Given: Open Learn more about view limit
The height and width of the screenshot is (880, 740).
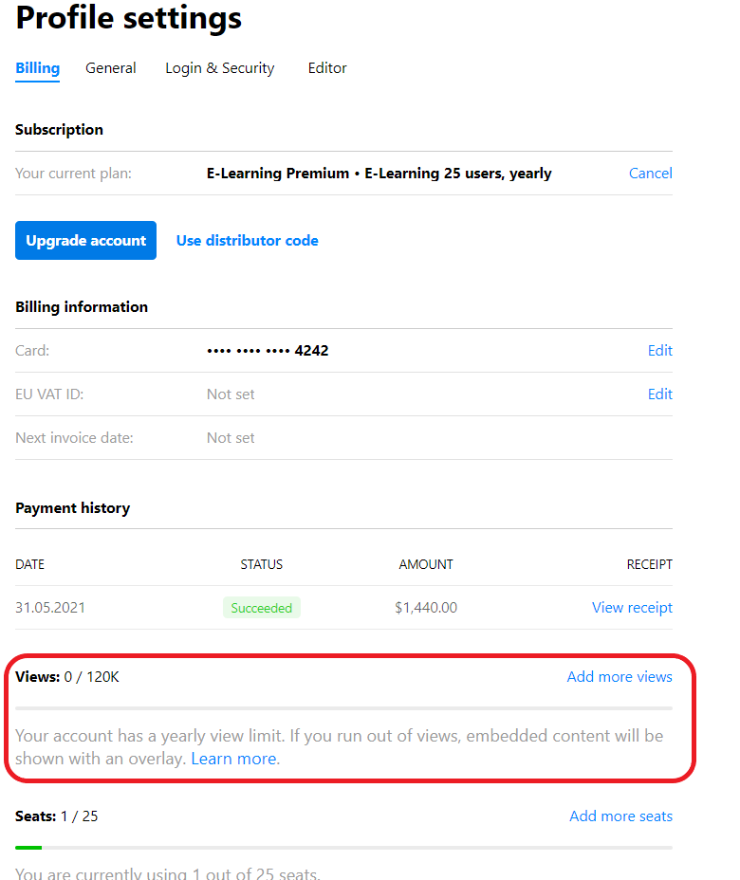Looking at the screenshot, I should (x=233, y=759).
